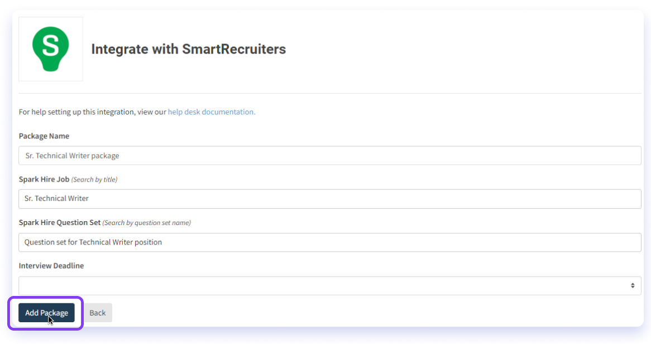The width and height of the screenshot is (651, 344).
Task: Click the 'Integrate with SmartRecruiters' heading
Action: tap(189, 49)
